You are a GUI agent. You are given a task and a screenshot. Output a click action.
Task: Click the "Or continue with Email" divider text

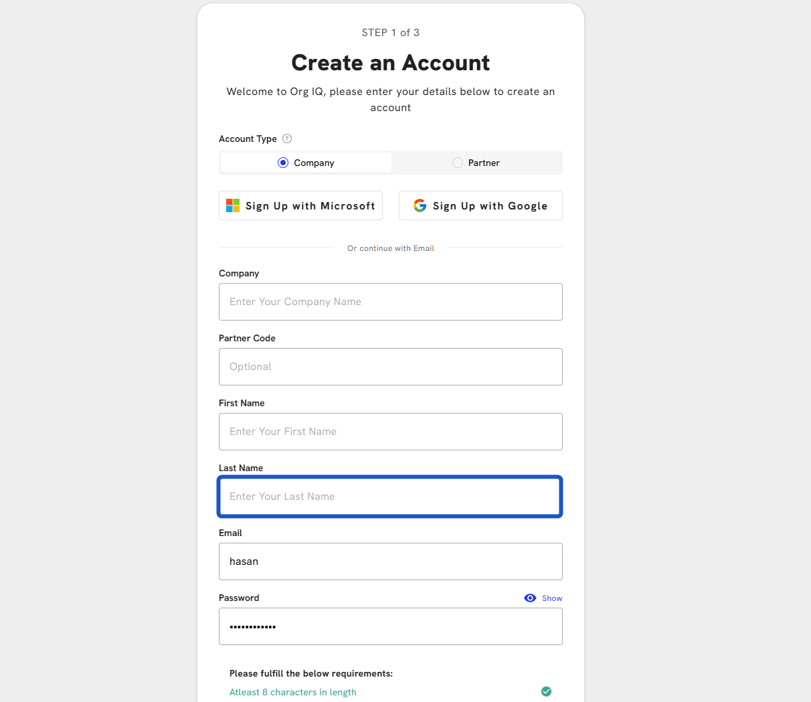point(391,248)
